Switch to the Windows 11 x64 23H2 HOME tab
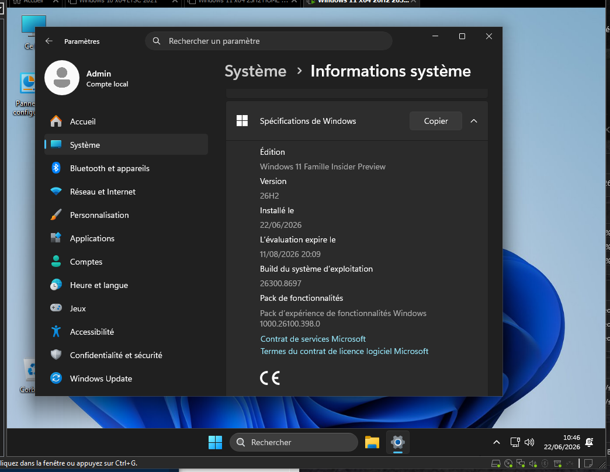610x472 pixels. 241,2
